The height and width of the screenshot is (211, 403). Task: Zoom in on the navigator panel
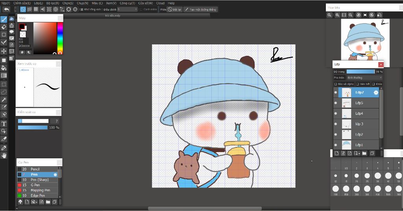(337, 15)
